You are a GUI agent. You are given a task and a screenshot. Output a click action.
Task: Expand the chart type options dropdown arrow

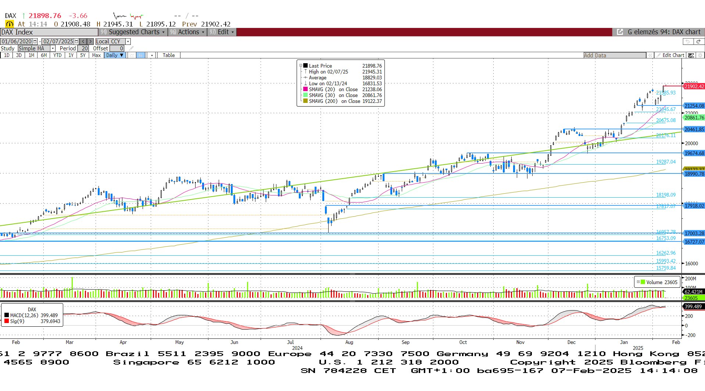(x=151, y=55)
